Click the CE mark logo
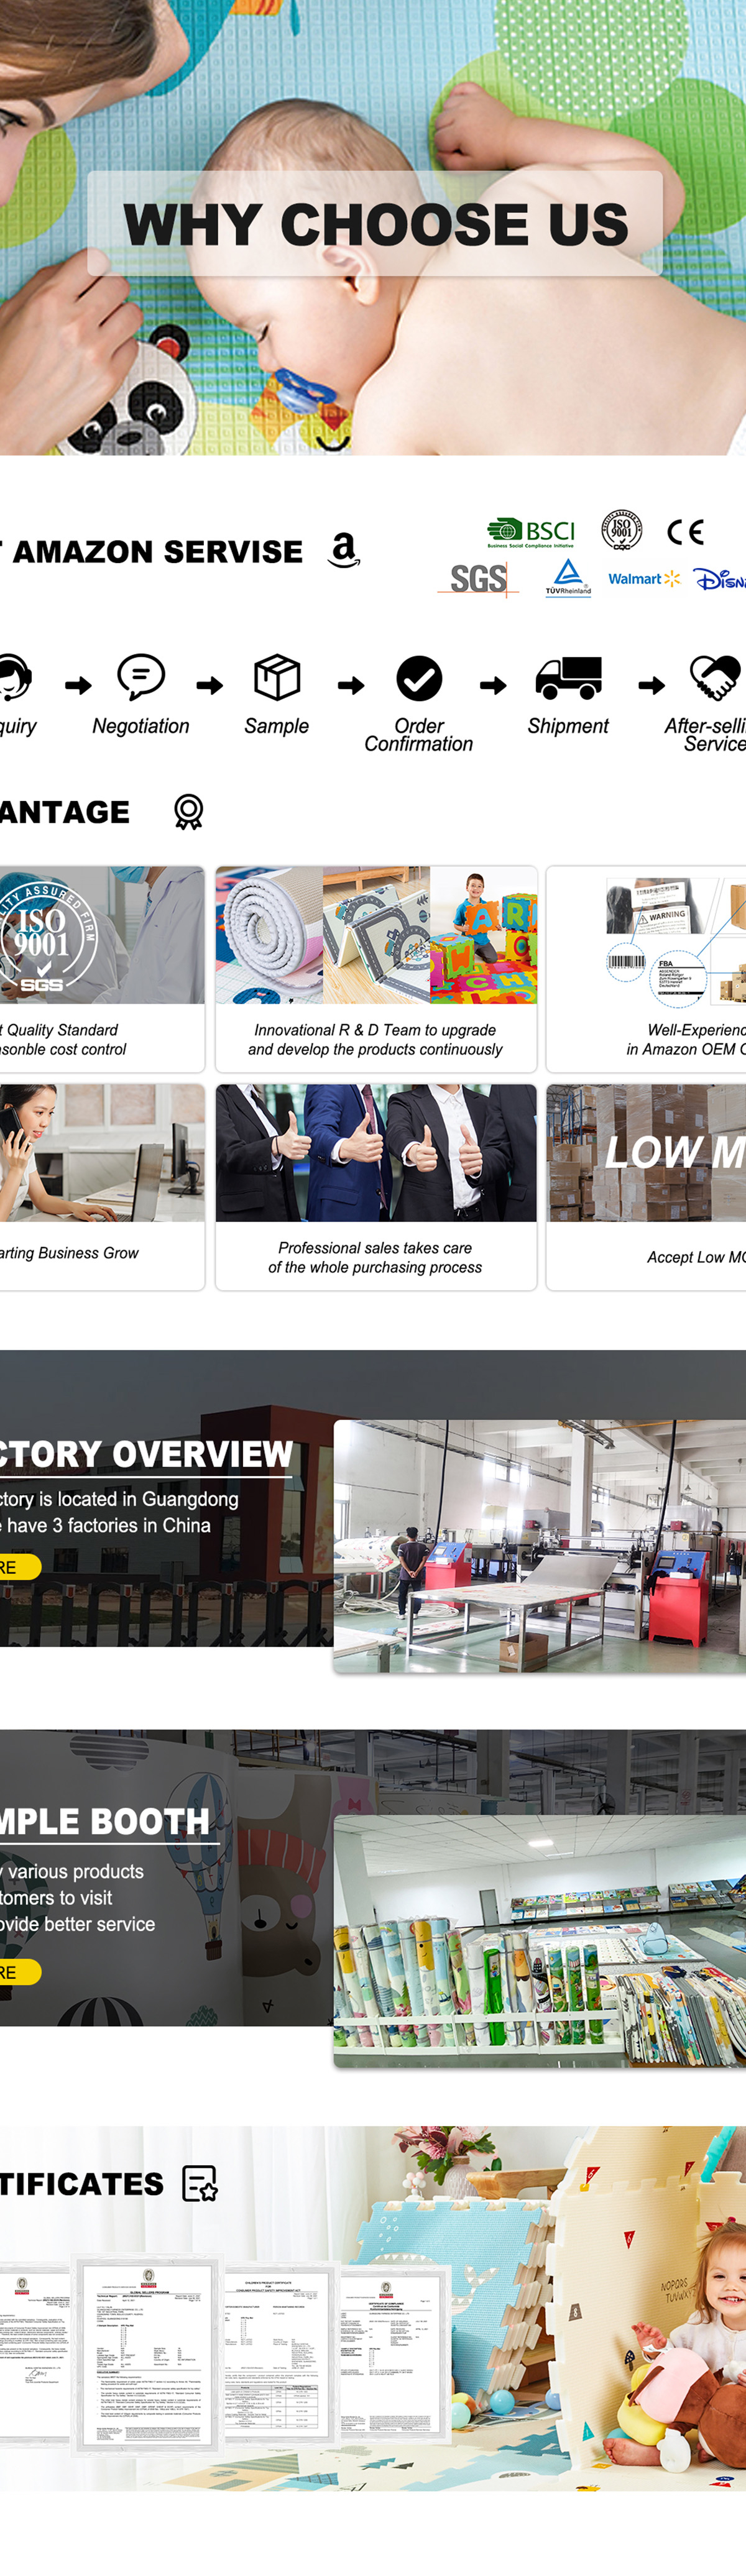This screenshot has width=746, height=2576. click(686, 531)
